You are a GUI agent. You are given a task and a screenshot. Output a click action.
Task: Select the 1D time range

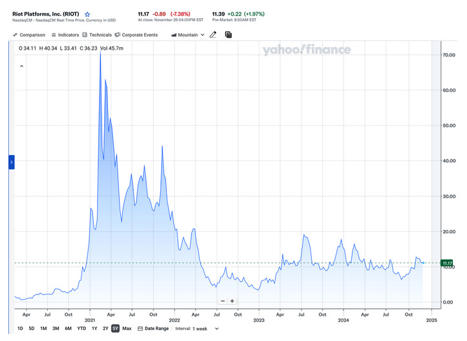click(x=20, y=328)
